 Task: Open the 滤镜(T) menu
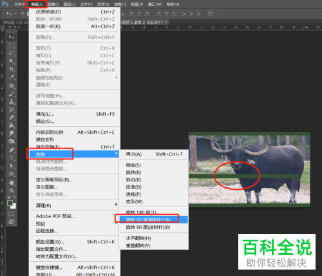120,5
